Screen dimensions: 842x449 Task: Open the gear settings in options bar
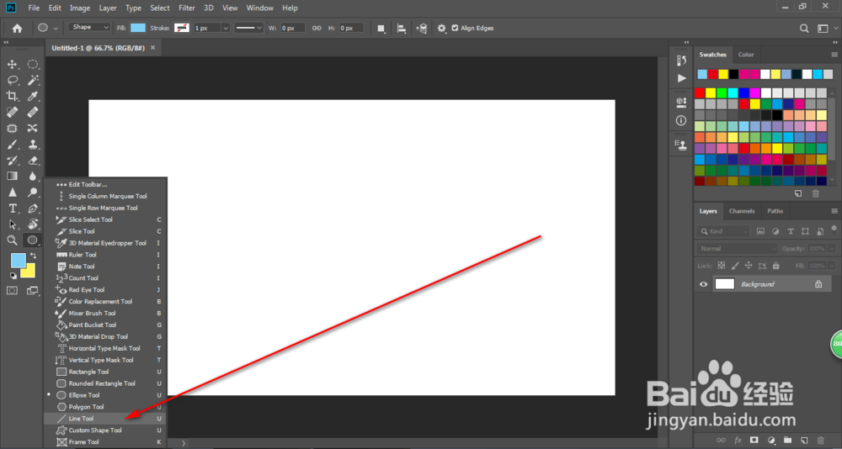[441, 29]
